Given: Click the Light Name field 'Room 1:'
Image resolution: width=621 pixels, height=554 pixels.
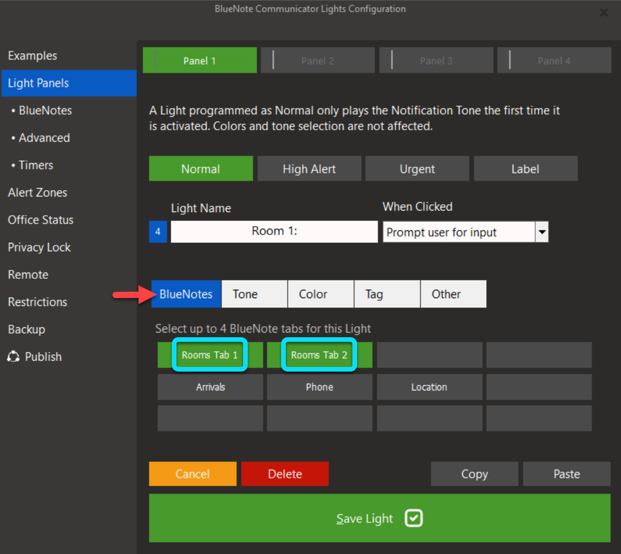Looking at the screenshot, I should [274, 231].
